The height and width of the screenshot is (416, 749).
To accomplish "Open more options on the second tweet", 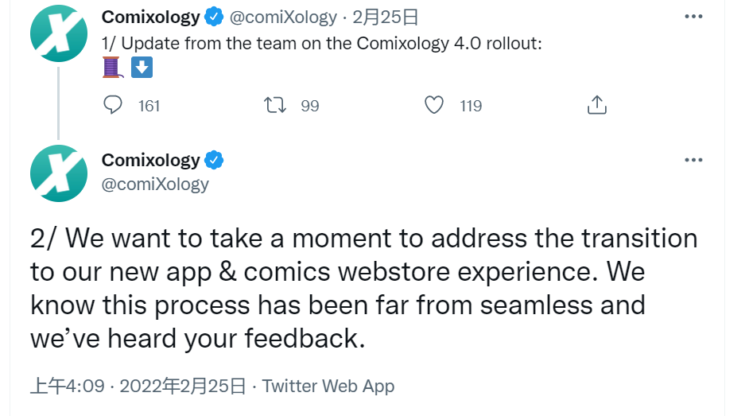I will pos(693,160).
